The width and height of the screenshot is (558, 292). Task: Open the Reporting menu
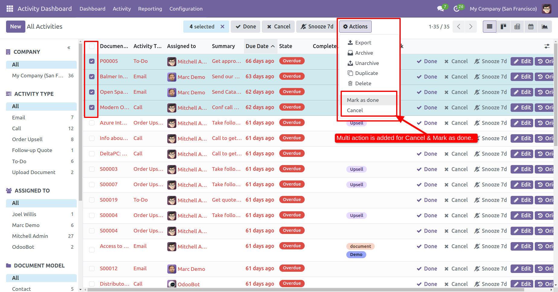click(150, 9)
